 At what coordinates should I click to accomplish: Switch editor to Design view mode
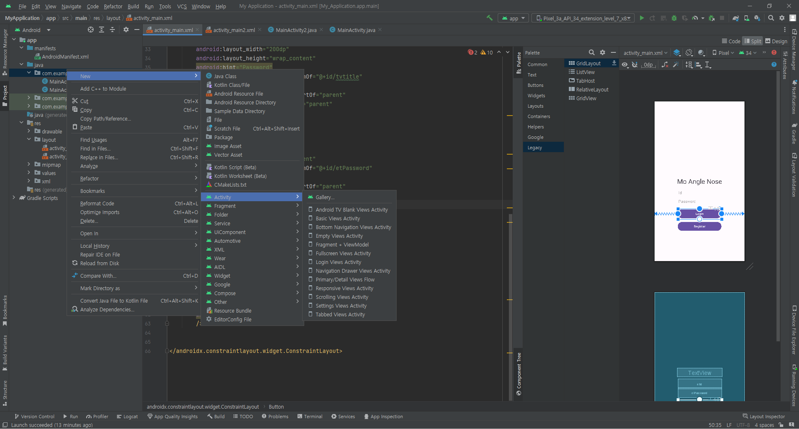point(776,41)
